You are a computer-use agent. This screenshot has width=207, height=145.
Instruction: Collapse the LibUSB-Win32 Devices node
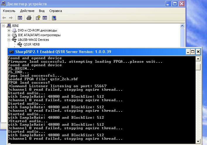point(9,40)
